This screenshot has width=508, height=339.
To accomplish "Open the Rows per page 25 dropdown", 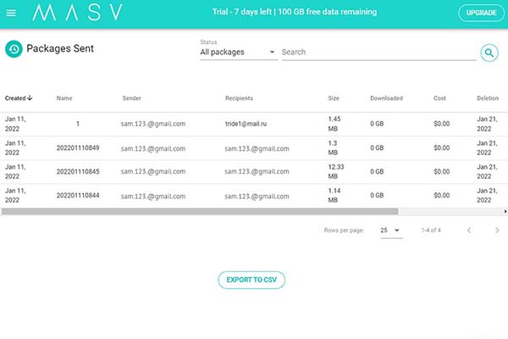I will (391, 231).
